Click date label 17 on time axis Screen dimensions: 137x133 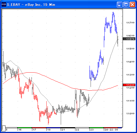(x=34, y=130)
